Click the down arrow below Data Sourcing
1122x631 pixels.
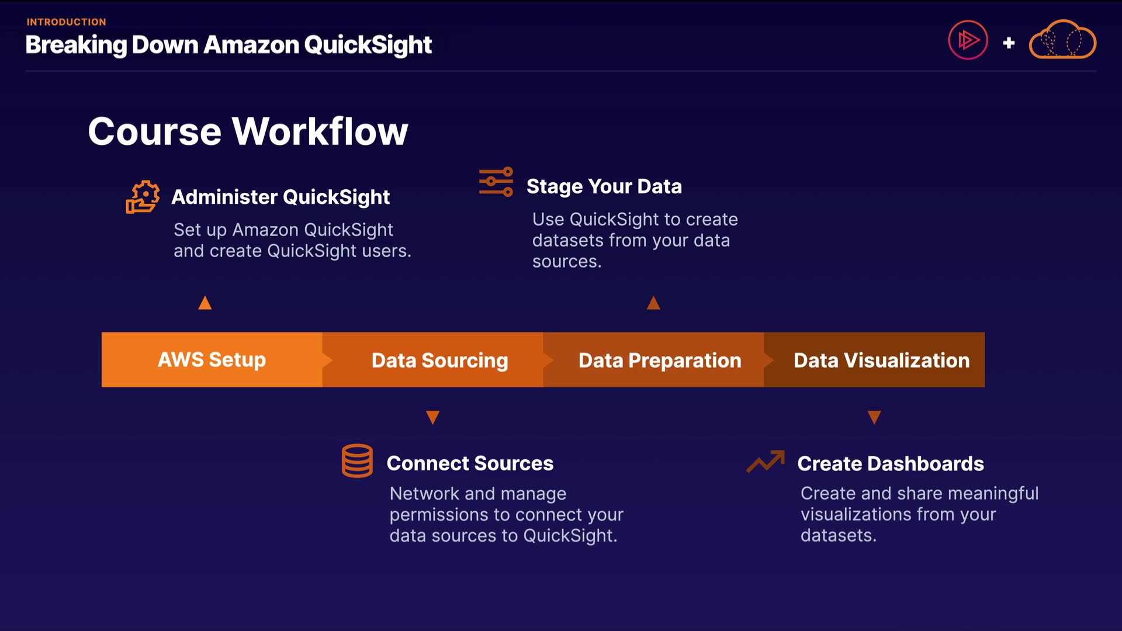click(x=432, y=417)
